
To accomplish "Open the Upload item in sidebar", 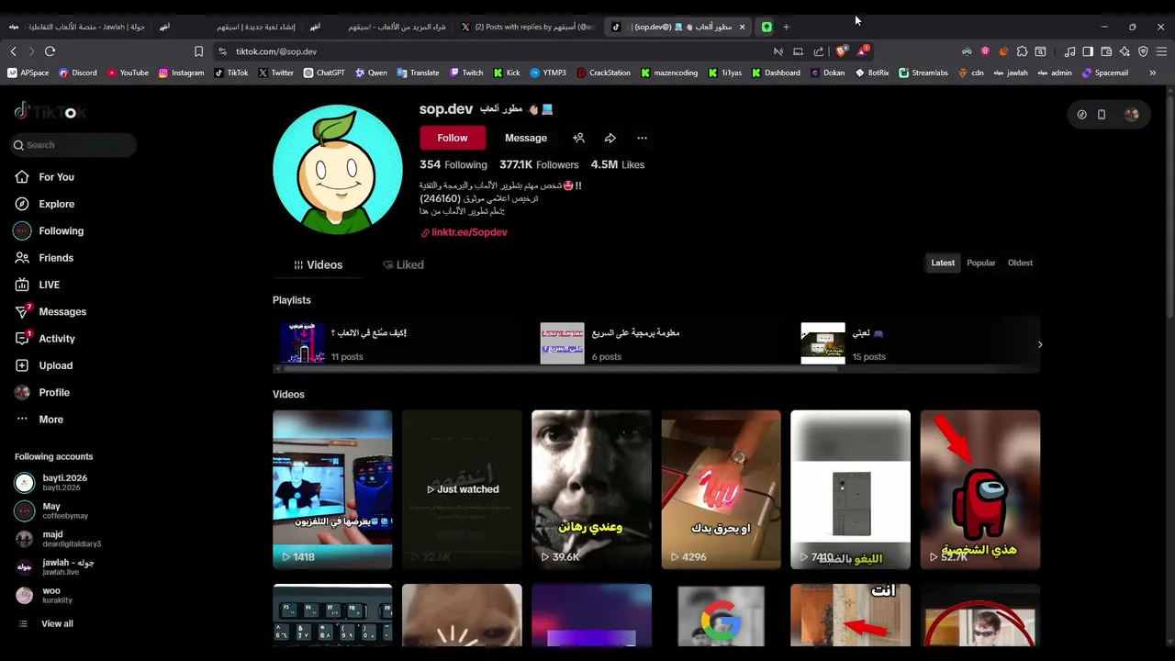I will click(43, 365).
